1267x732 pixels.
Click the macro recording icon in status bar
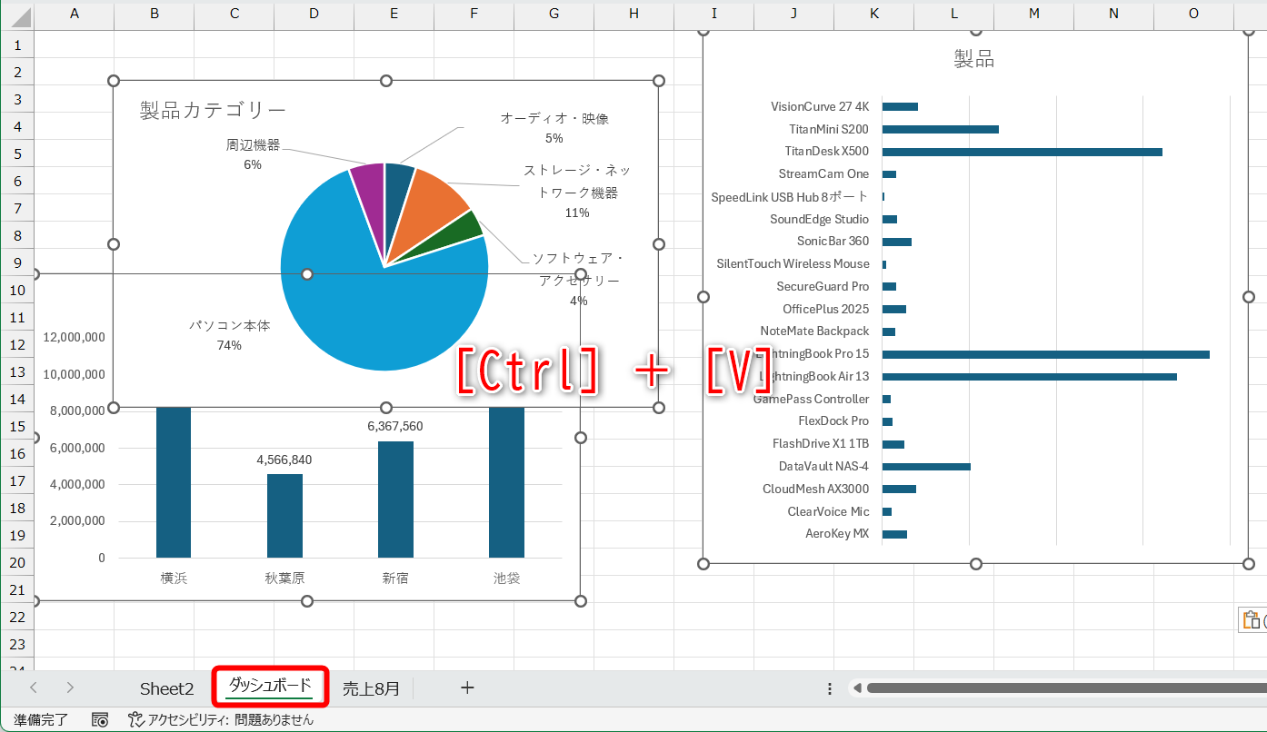click(x=100, y=719)
